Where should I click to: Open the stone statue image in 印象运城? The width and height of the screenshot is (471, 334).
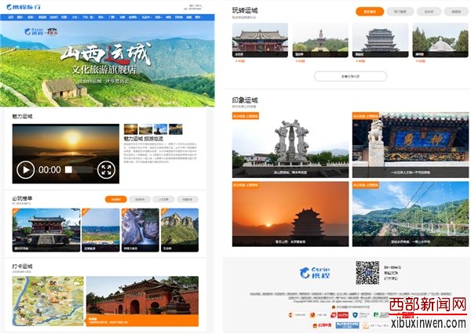[x=287, y=145]
